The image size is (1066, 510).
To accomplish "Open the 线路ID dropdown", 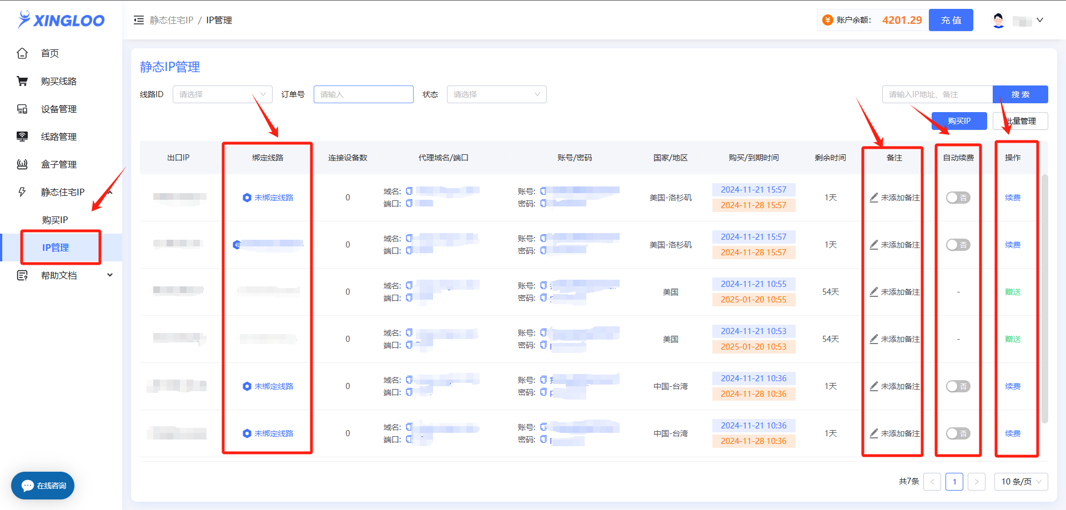I will tap(223, 94).
